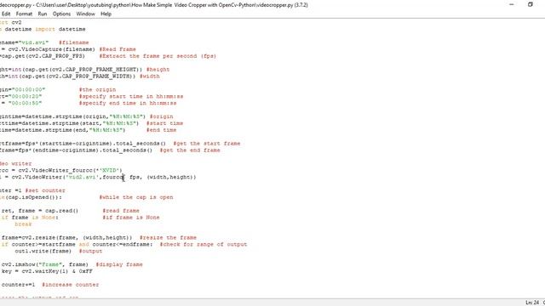
Task: Click the Ln: 24 status bar indicator
Action: [x=532, y=303]
